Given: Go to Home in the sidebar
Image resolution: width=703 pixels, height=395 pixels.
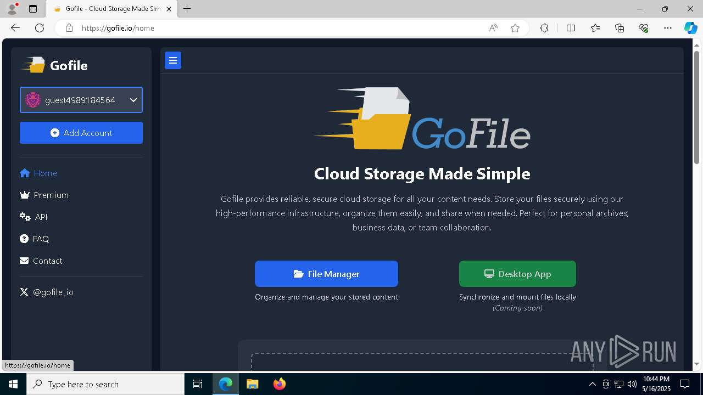Looking at the screenshot, I should point(38,173).
